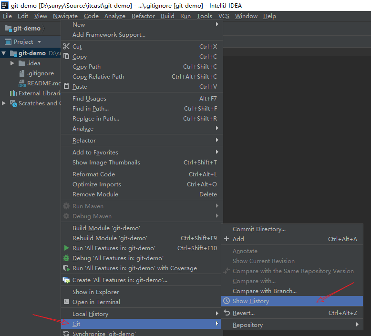This screenshot has width=371, height=336.
Task: Click the Show History clock icon
Action: pos(227,301)
